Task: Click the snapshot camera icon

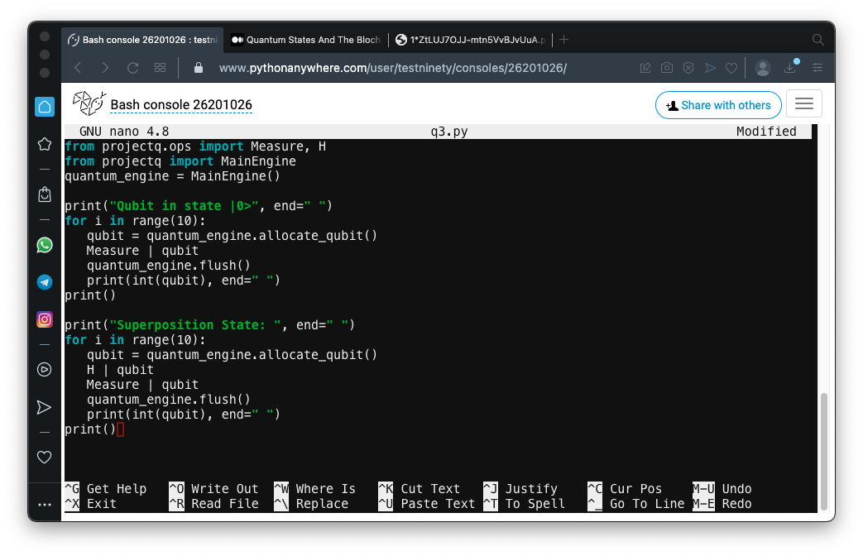Action: (667, 68)
